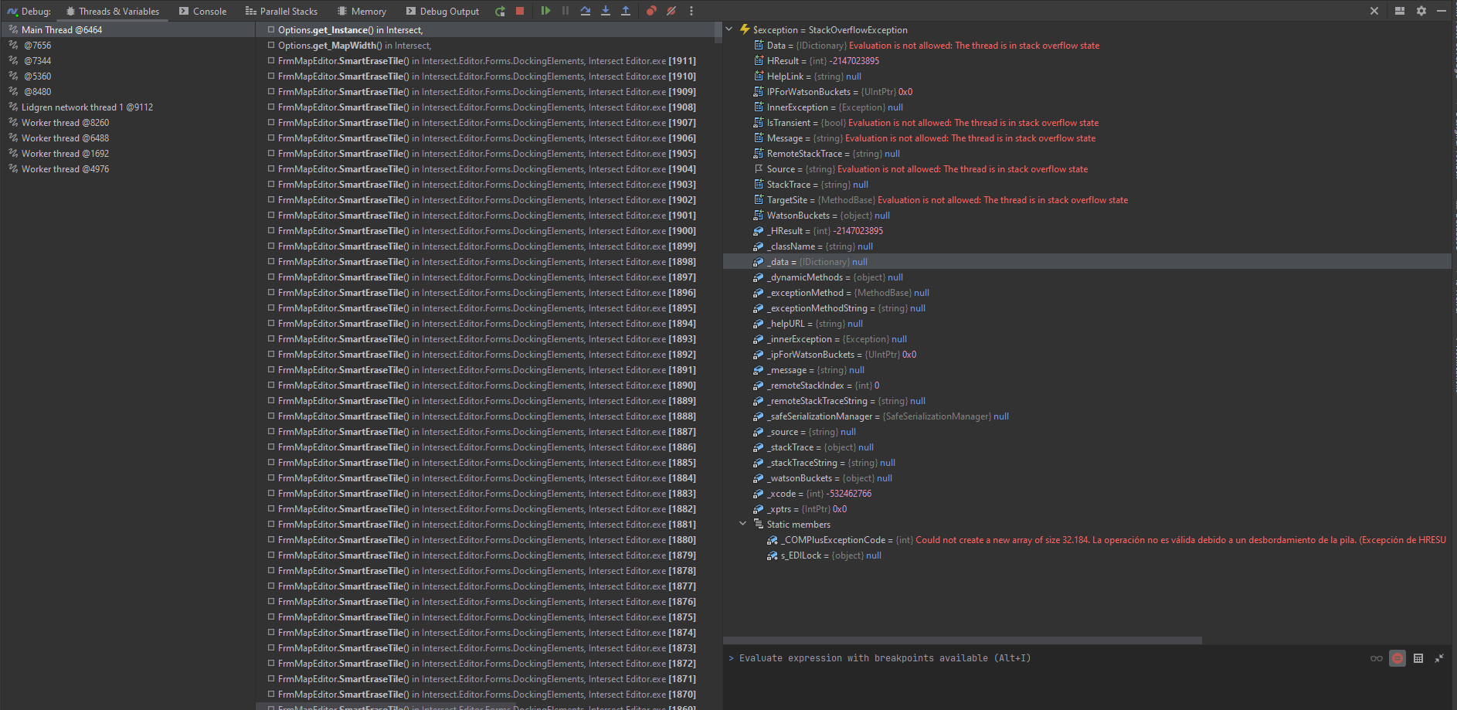The height and width of the screenshot is (710, 1457).
Task: Click the layout options icon near the gear
Action: [x=1400, y=11]
